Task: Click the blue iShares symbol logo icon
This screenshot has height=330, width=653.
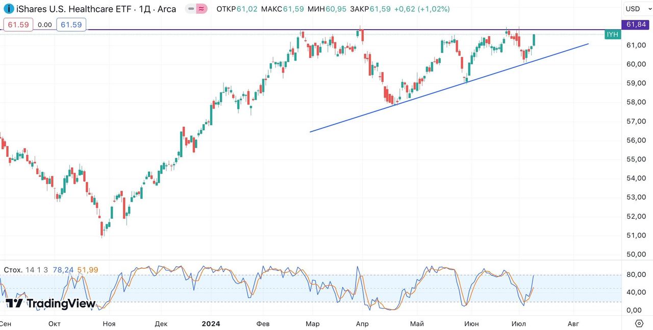Action: click(x=9, y=9)
